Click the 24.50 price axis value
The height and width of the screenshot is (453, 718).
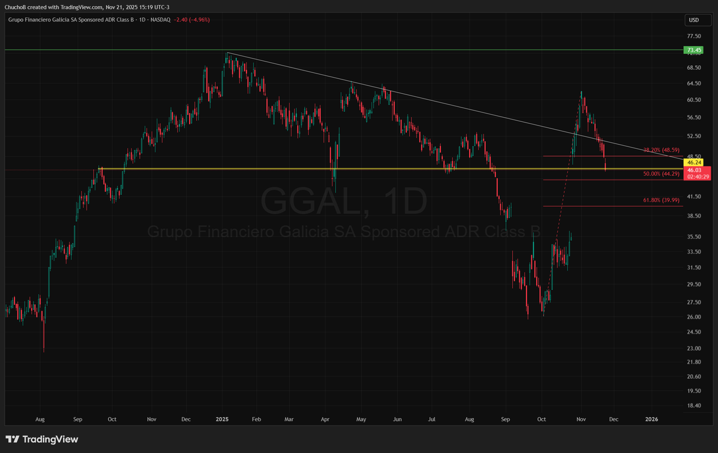[695, 332]
